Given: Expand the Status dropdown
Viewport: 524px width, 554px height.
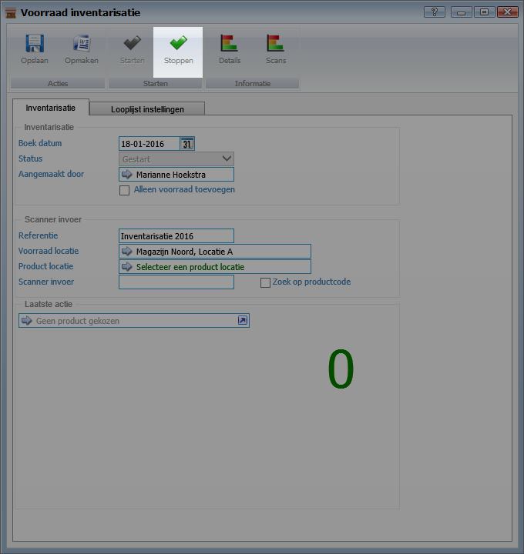Looking at the screenshot, I should tap(226, 159).
